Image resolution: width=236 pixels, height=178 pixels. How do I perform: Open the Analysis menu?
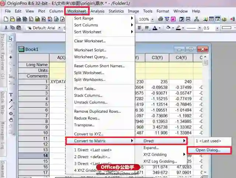pyautogui.click(x=97, y=11)
